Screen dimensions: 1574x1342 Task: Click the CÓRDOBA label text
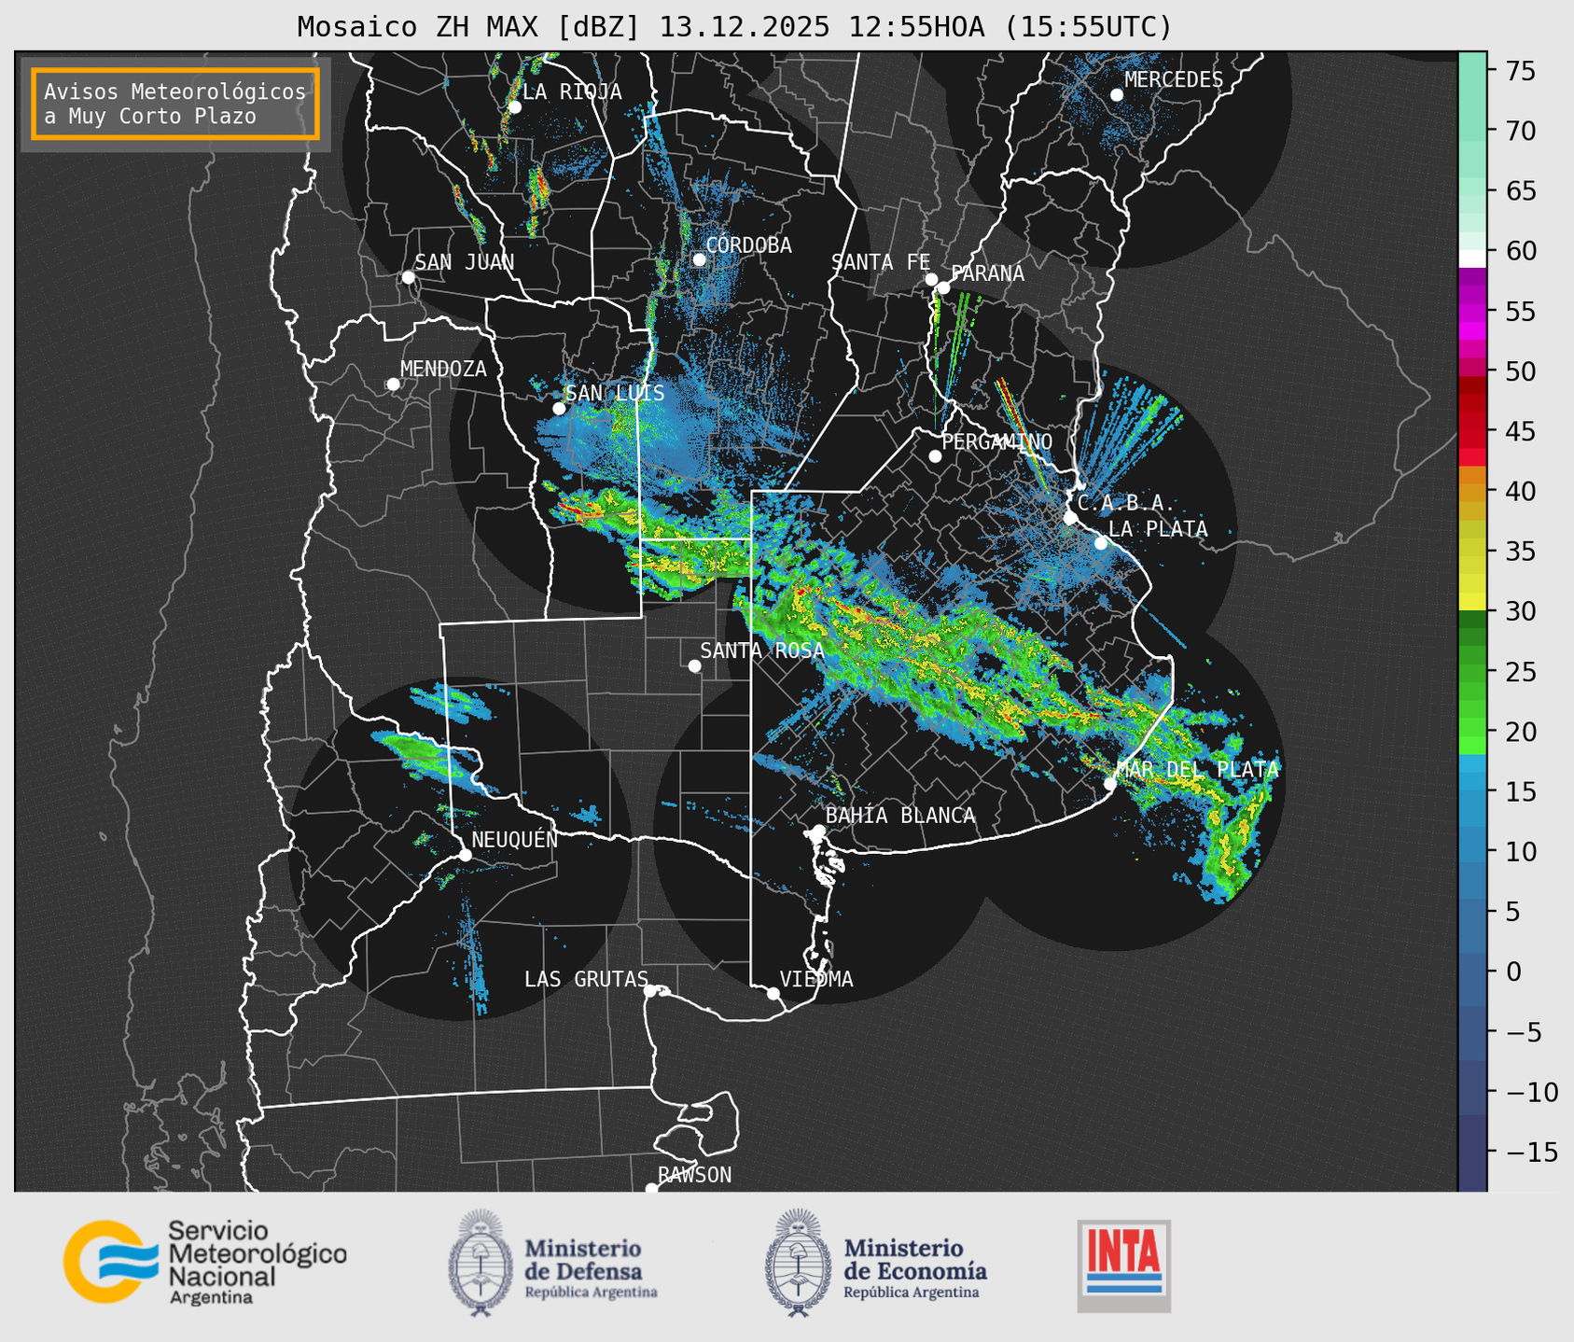748,245
